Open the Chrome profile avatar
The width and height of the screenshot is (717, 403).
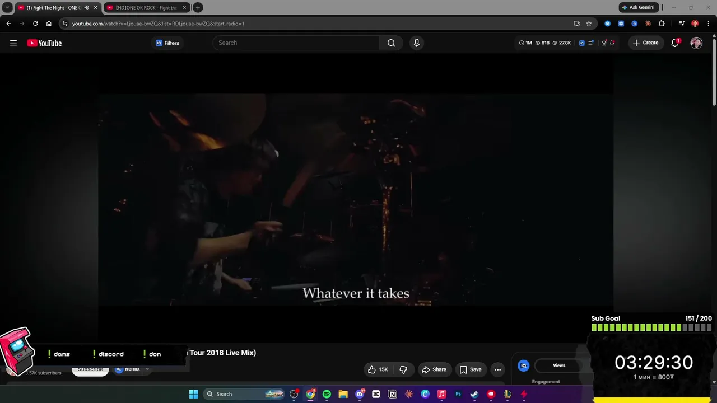point(695,24)
